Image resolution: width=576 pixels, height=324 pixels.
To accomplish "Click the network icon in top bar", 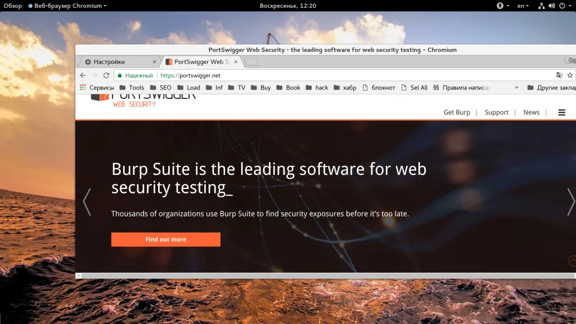I will 541,6.
